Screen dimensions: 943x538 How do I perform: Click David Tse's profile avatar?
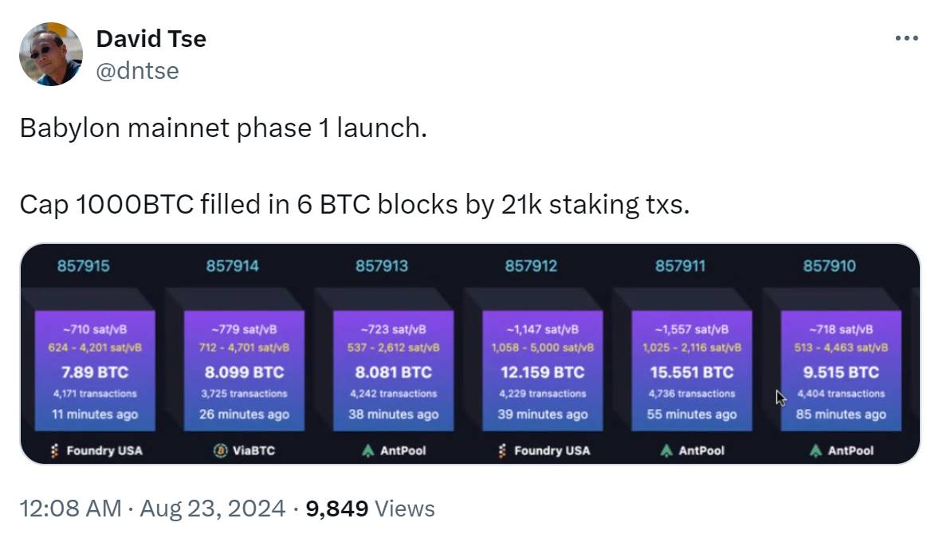(51, 54)
